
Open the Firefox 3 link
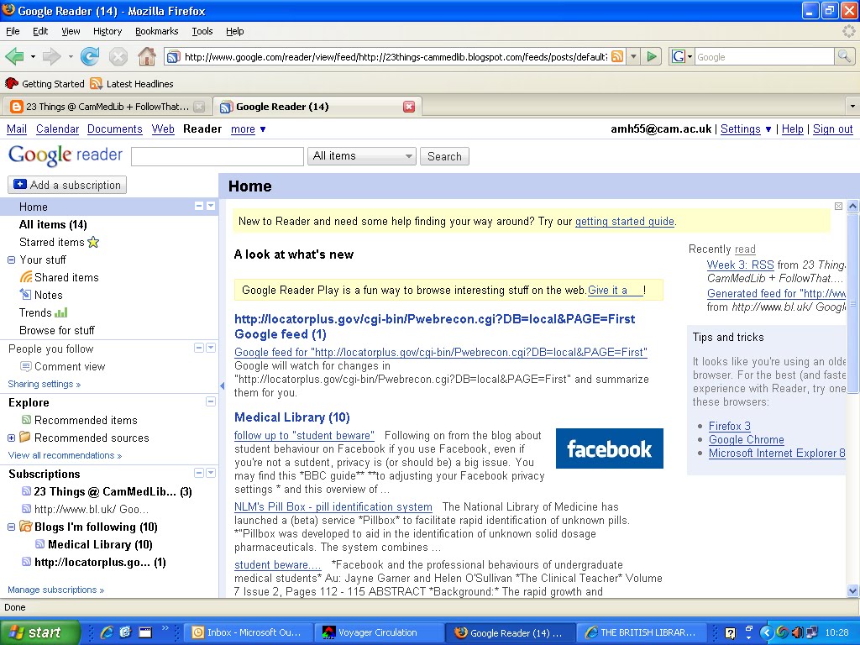click(x=730, y=426)
